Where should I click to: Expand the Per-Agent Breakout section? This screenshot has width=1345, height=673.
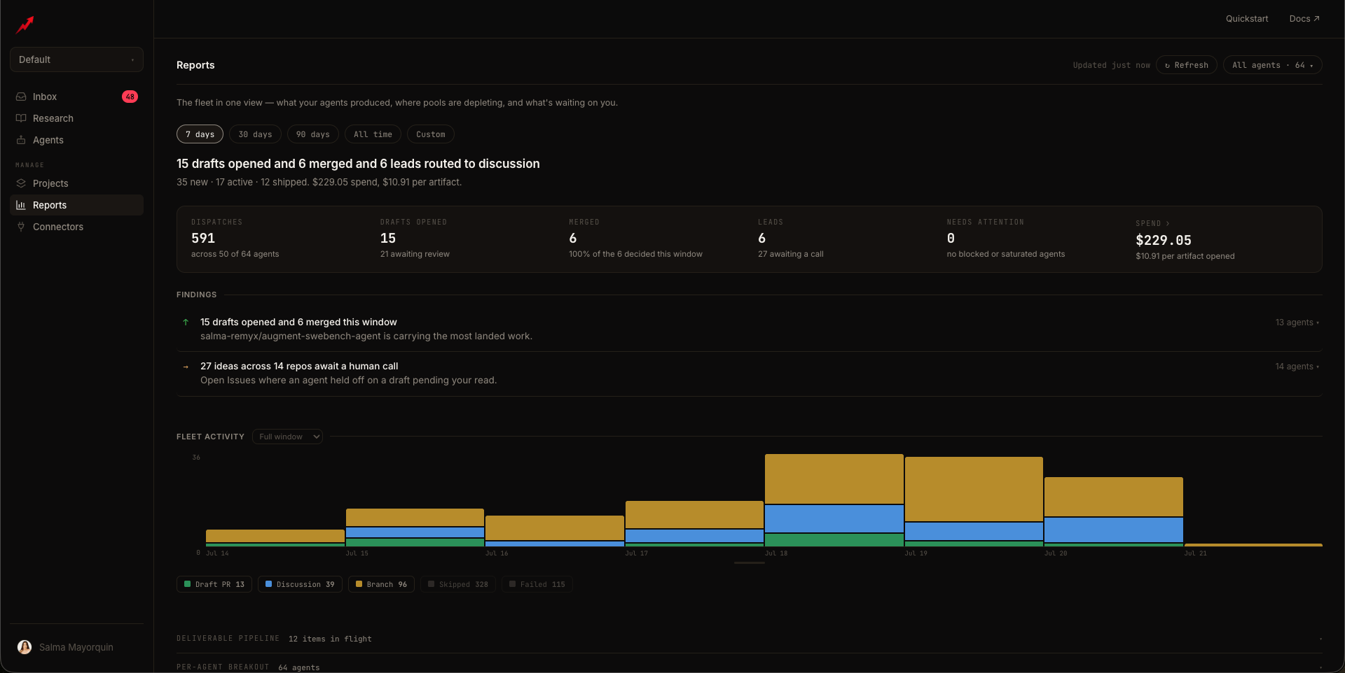click(x=749, y=667)
